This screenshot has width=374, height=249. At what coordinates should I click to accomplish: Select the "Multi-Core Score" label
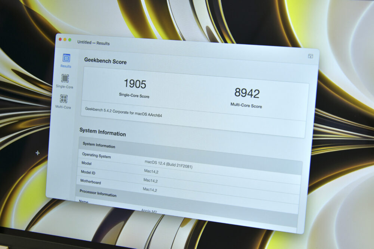point(246,105)
